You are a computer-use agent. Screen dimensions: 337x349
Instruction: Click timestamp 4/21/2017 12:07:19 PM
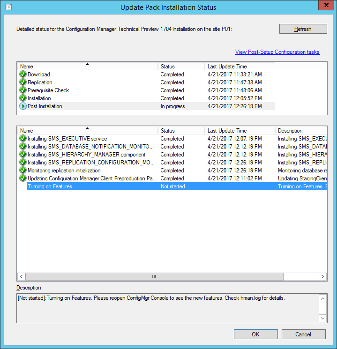(x=234, y=139)
